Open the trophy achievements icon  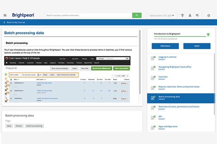click(182, 15)
